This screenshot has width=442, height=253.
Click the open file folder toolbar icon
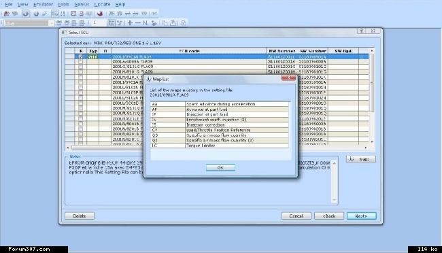click(7, 14)
